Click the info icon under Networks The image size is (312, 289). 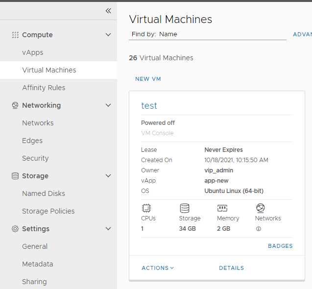point(259,229)
